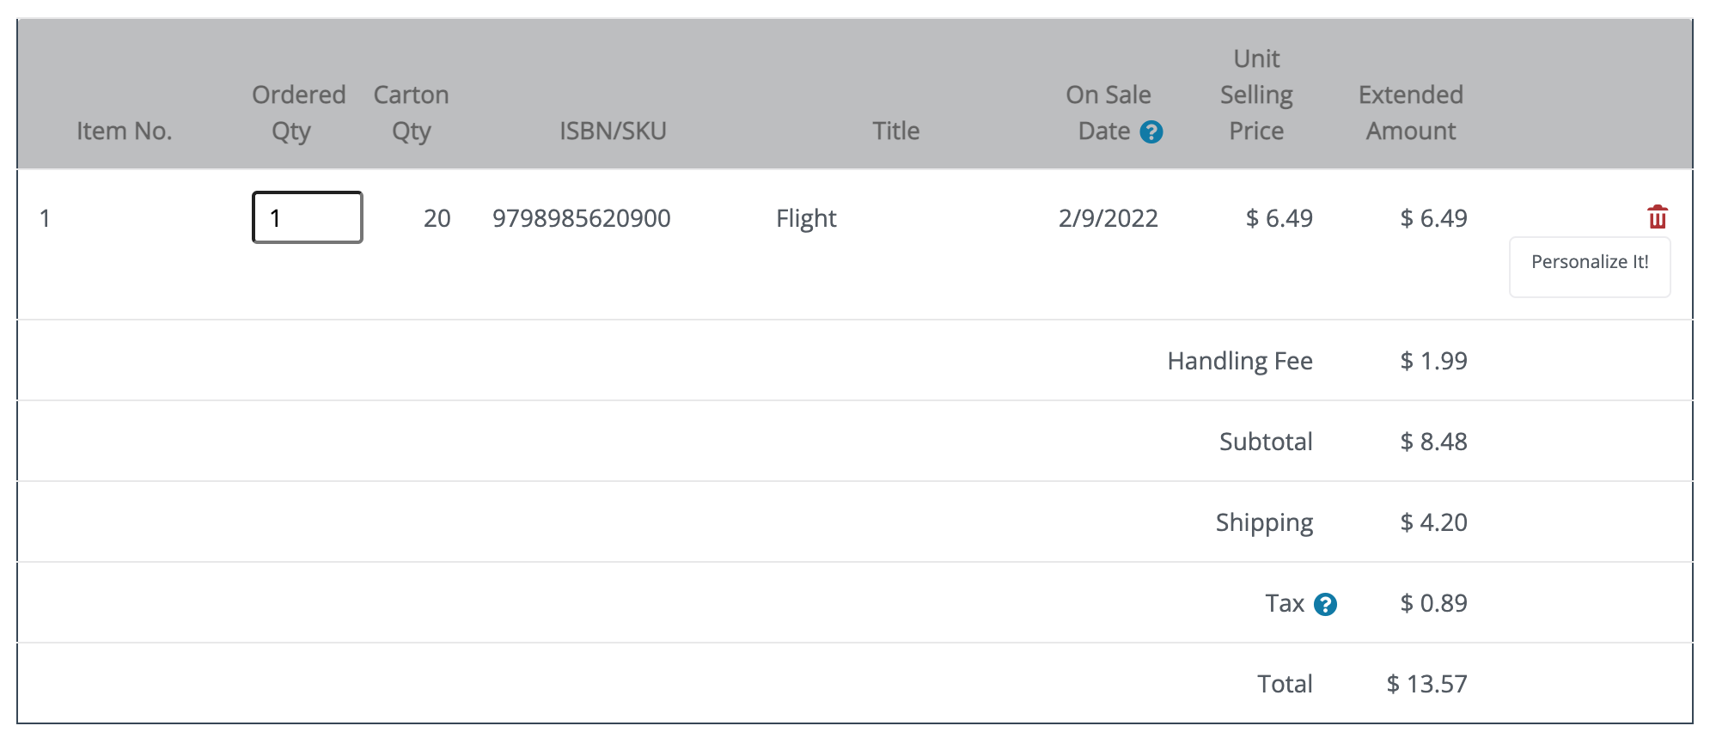Delete the Flight item with trash icon
Screen dimensions: 1710x738
tap(1658, 217)
